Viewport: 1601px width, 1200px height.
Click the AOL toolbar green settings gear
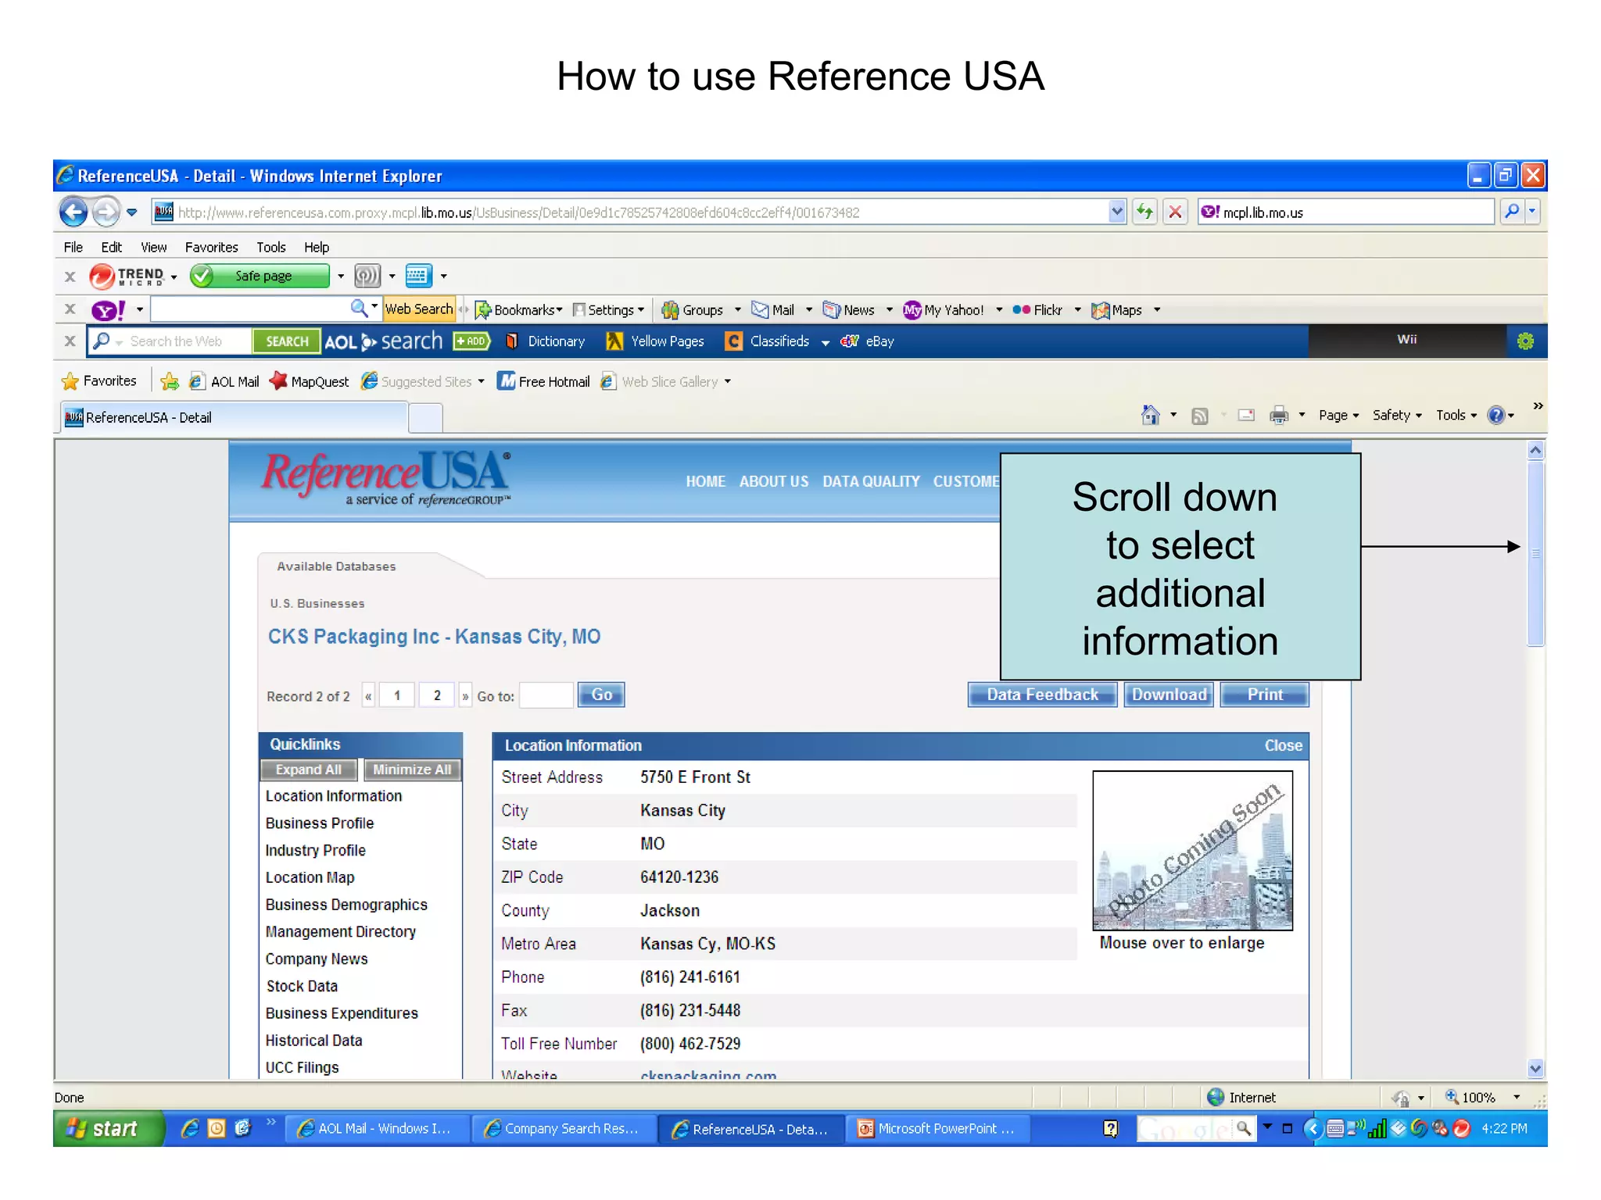[x=1525, y=341]
